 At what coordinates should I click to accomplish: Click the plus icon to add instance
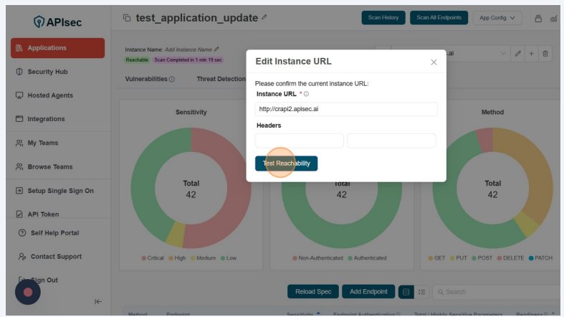click(531, 54)
